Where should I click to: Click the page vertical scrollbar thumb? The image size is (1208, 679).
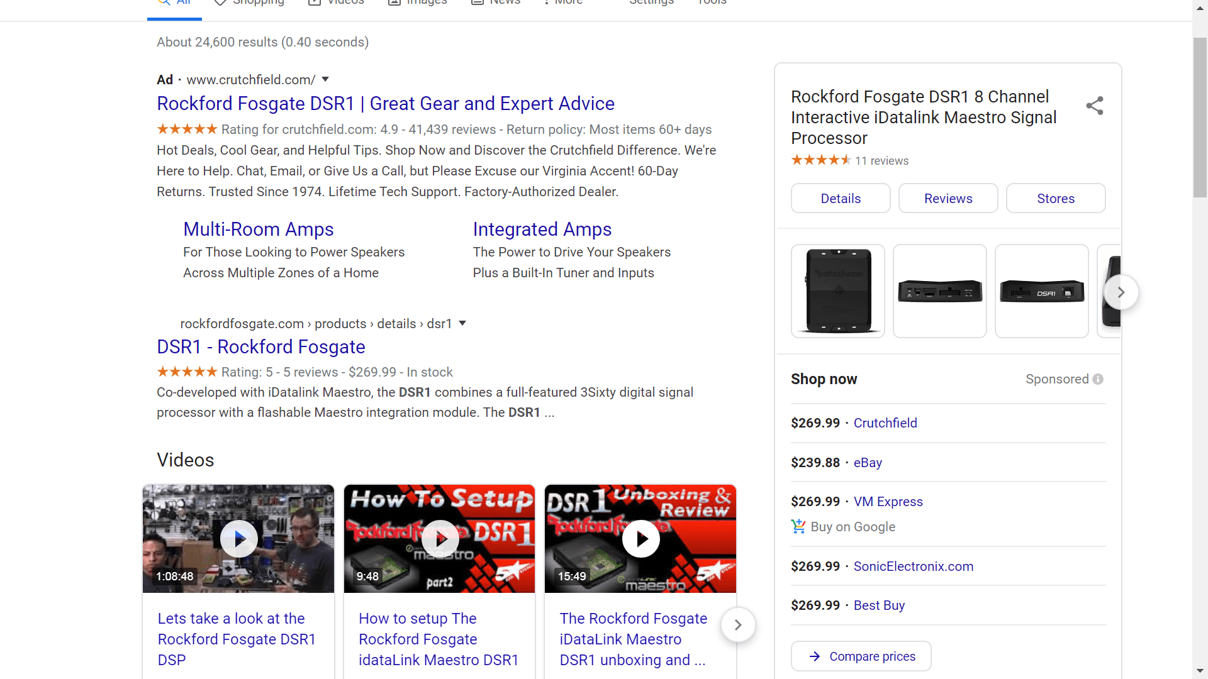pos(1200,118)
